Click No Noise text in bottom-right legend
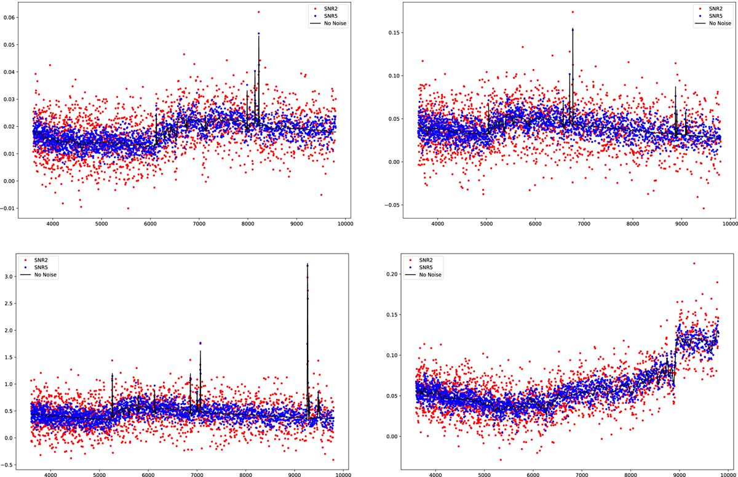The height and width of the screenshot is (477, 738). pyautogui.click(x=432, y=276)
